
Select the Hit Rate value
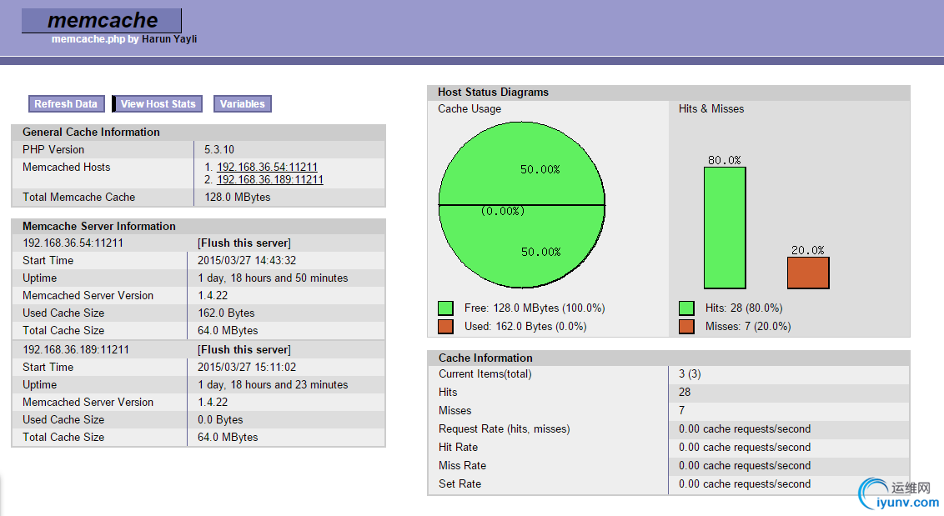[x=745, y=448]
